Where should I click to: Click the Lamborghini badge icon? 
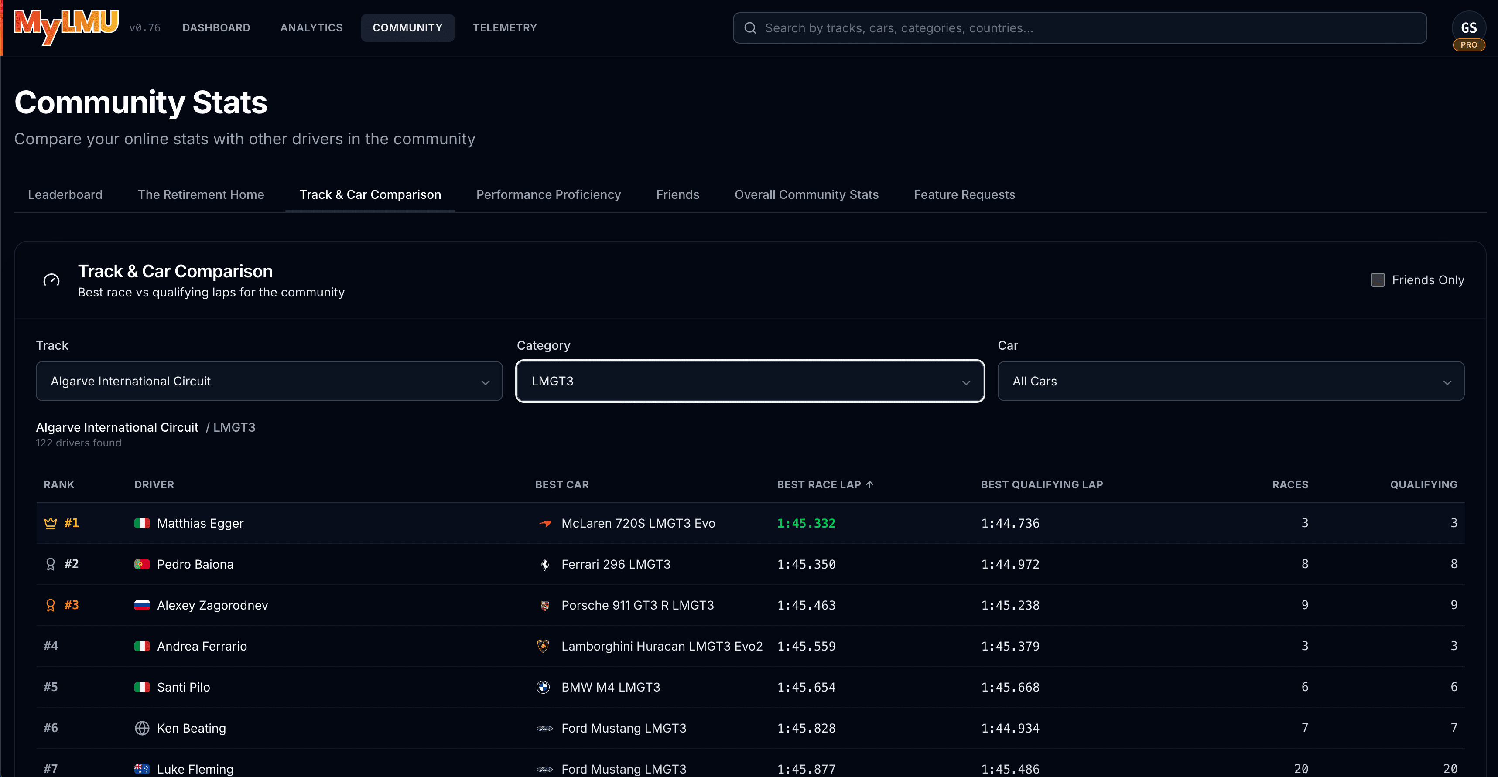(543, 646)
